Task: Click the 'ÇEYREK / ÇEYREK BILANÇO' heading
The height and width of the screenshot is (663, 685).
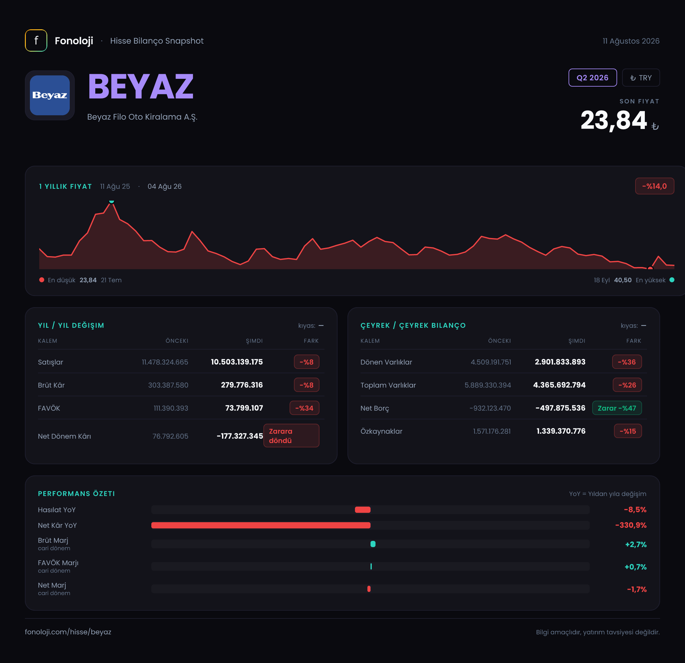Action: [413, 325]
